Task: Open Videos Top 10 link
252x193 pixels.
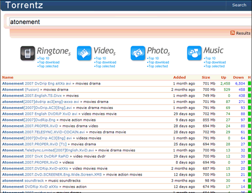Action: tap(100, 58)
